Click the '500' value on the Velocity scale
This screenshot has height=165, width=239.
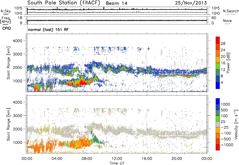[x=225, y=110]
